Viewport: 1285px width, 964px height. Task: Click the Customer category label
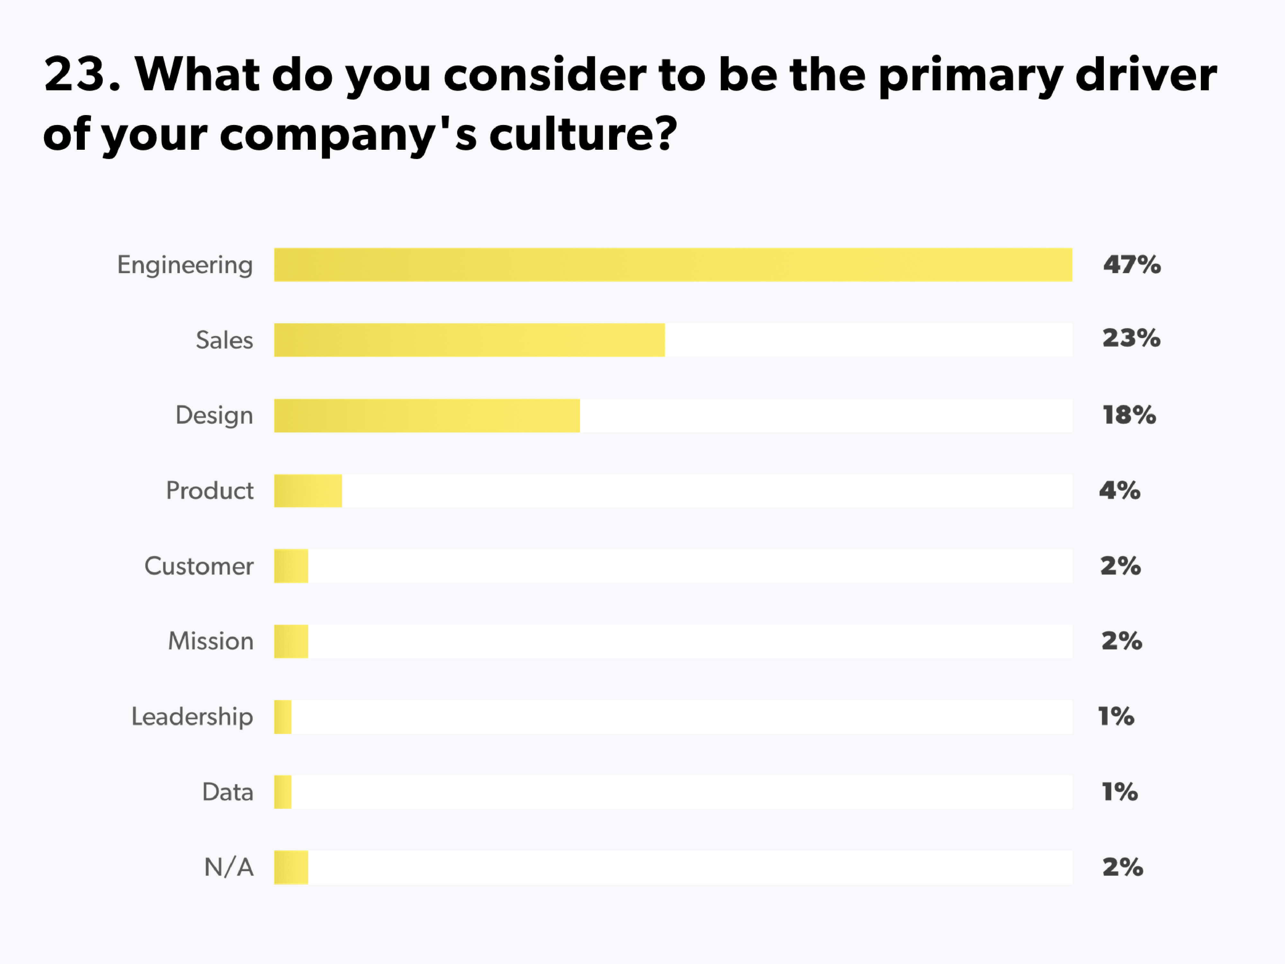(x=199, y=566)
